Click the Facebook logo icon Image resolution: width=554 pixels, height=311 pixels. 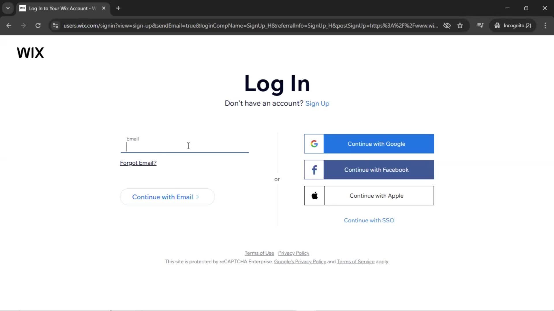click(314, 170)
